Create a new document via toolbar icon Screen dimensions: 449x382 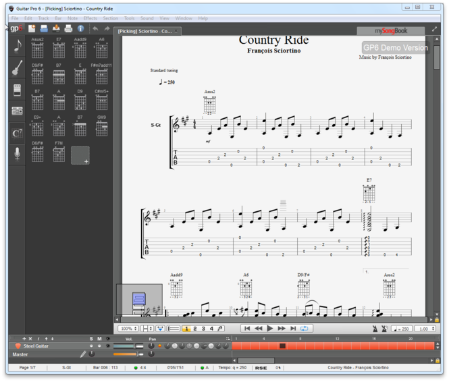(32, 28)
